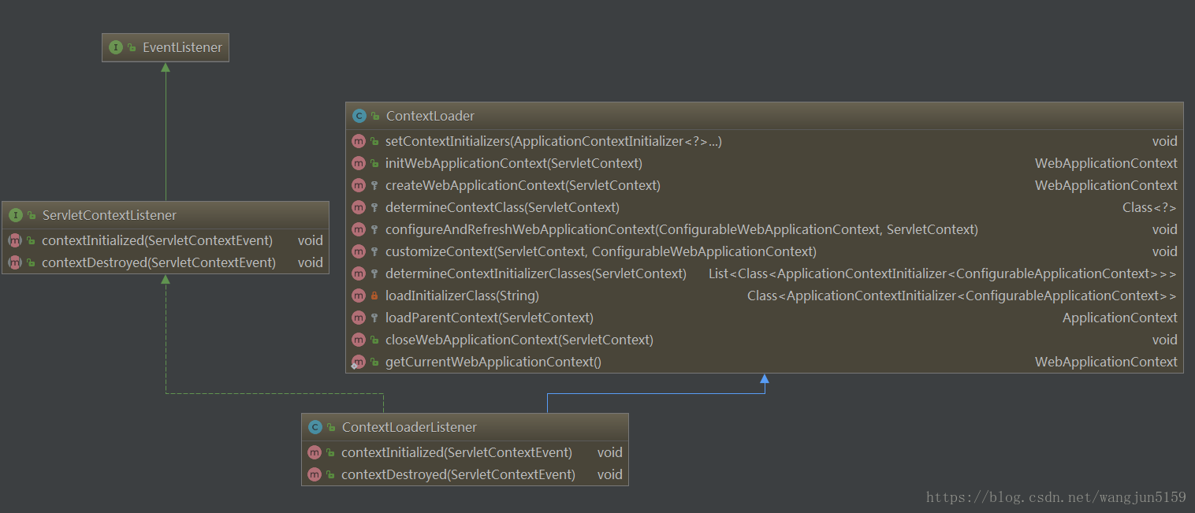
Task: Click method icon next to determineContextClass
Action: pyautogui.click(x=359, y=207)
